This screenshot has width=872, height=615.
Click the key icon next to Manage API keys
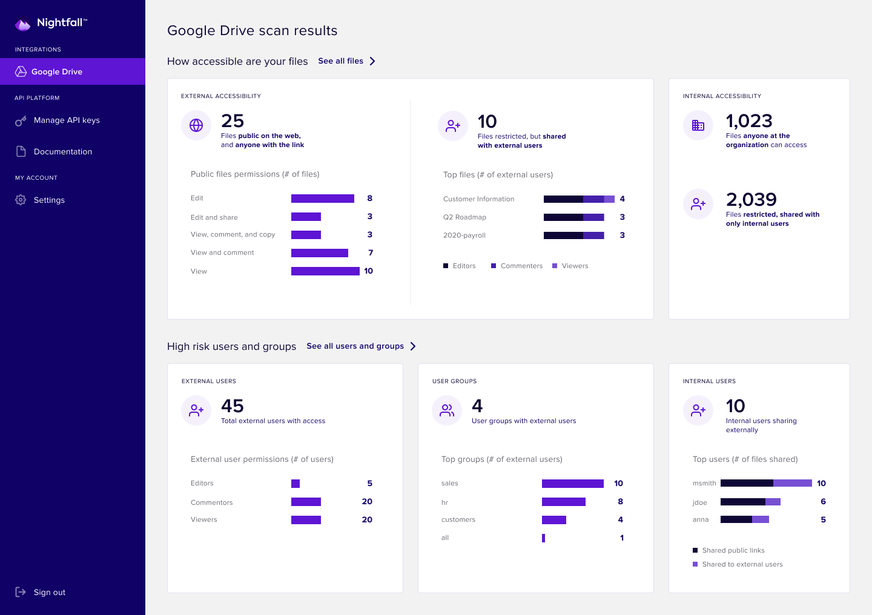pyautogui.click(x=21, y=120)
